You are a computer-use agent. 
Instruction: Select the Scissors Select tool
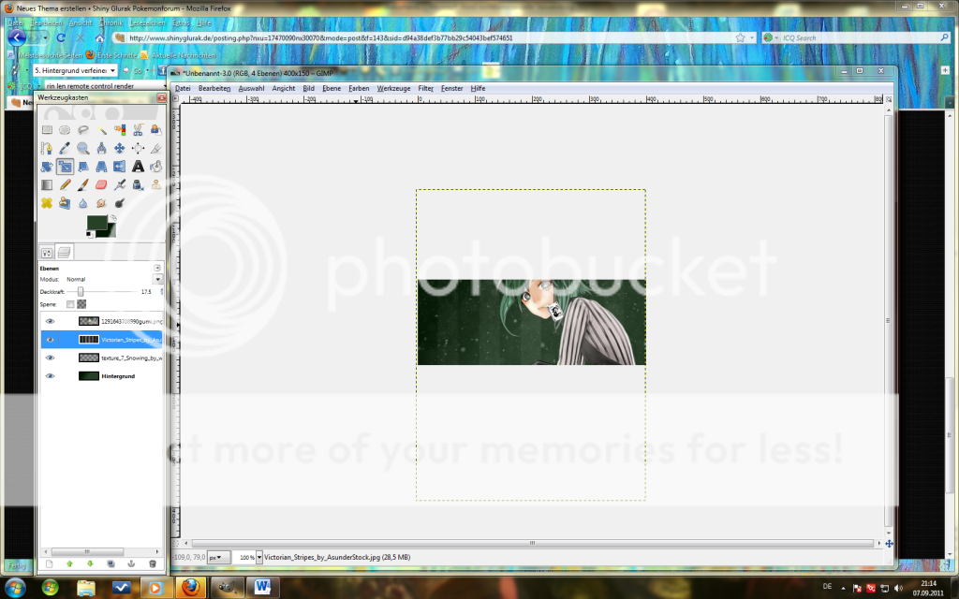pos(139,129)
